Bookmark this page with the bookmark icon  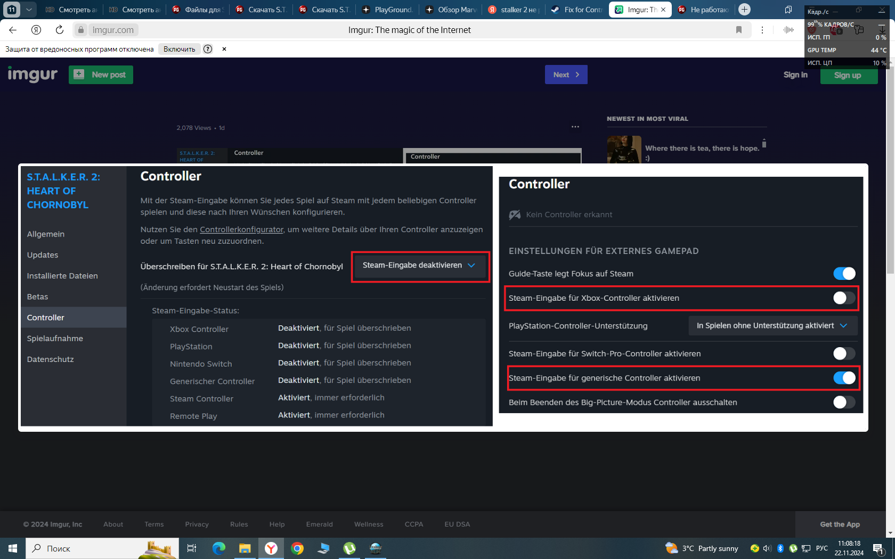[739, 30]
